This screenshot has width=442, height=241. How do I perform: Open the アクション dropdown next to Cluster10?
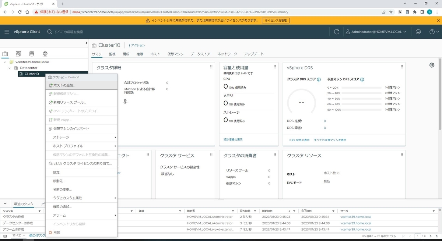[x=137, y=45]
